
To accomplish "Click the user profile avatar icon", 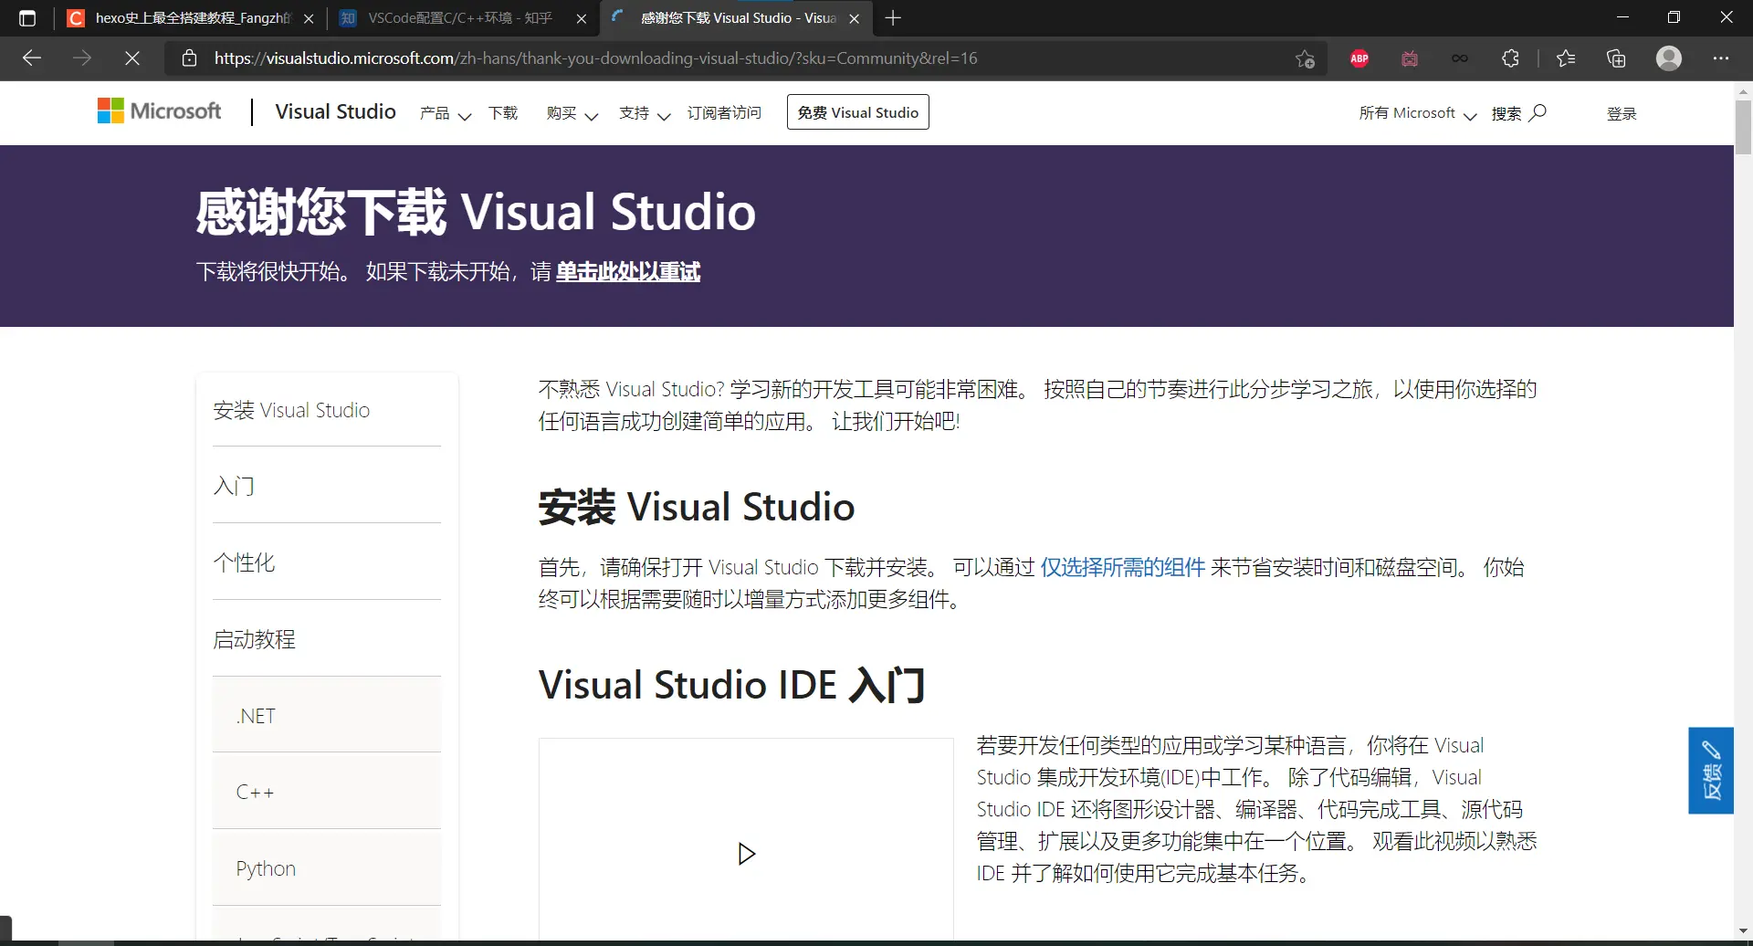I will (x=1668, y=58).
